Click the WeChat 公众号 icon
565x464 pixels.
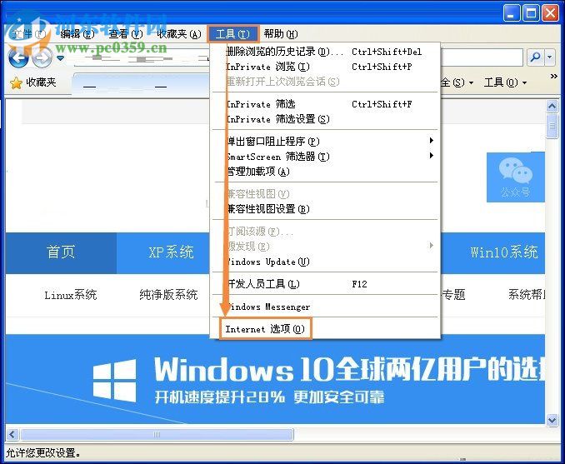point(515,177)
